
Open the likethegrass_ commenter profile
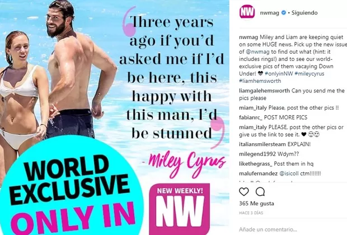point(256,164)
